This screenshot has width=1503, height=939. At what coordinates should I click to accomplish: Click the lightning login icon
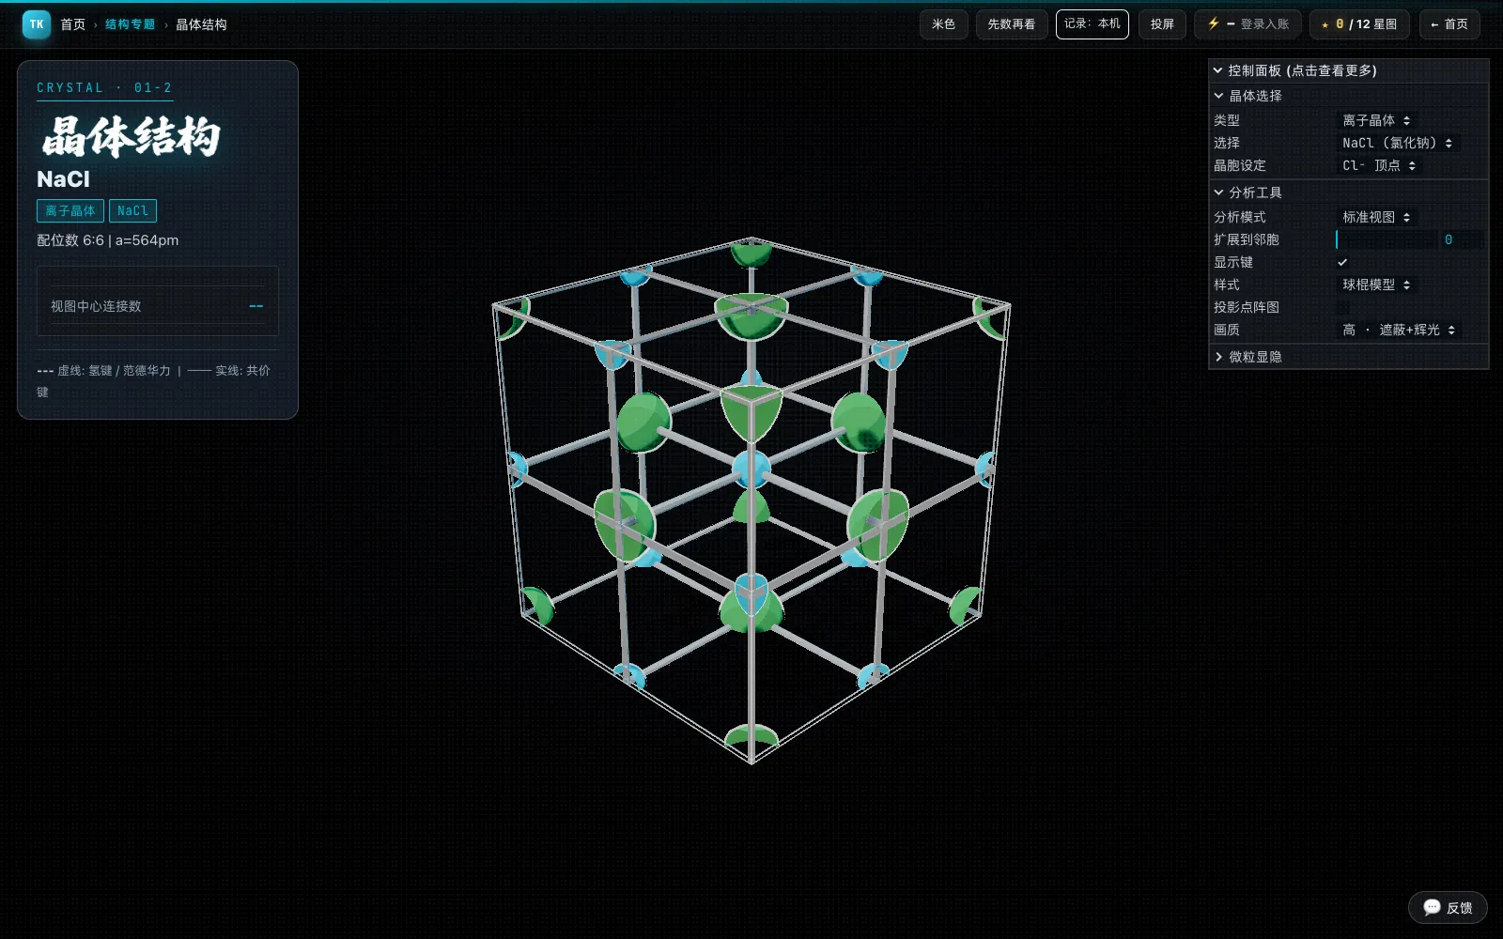point(1213,24)
